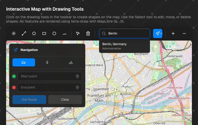This screenshot has width=198, height=125.
Task: Select the Freehand drawing tool
Action: pyautogui.click(x=64, y=33)
